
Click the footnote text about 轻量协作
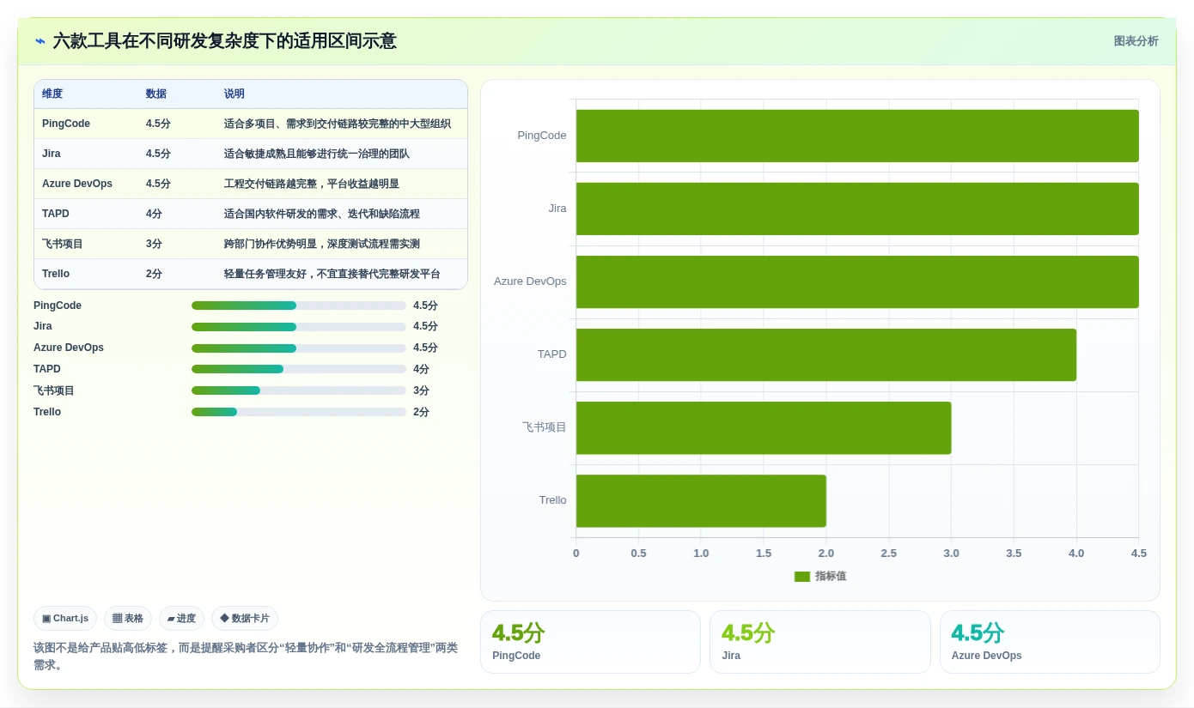(x=246, y=656)
